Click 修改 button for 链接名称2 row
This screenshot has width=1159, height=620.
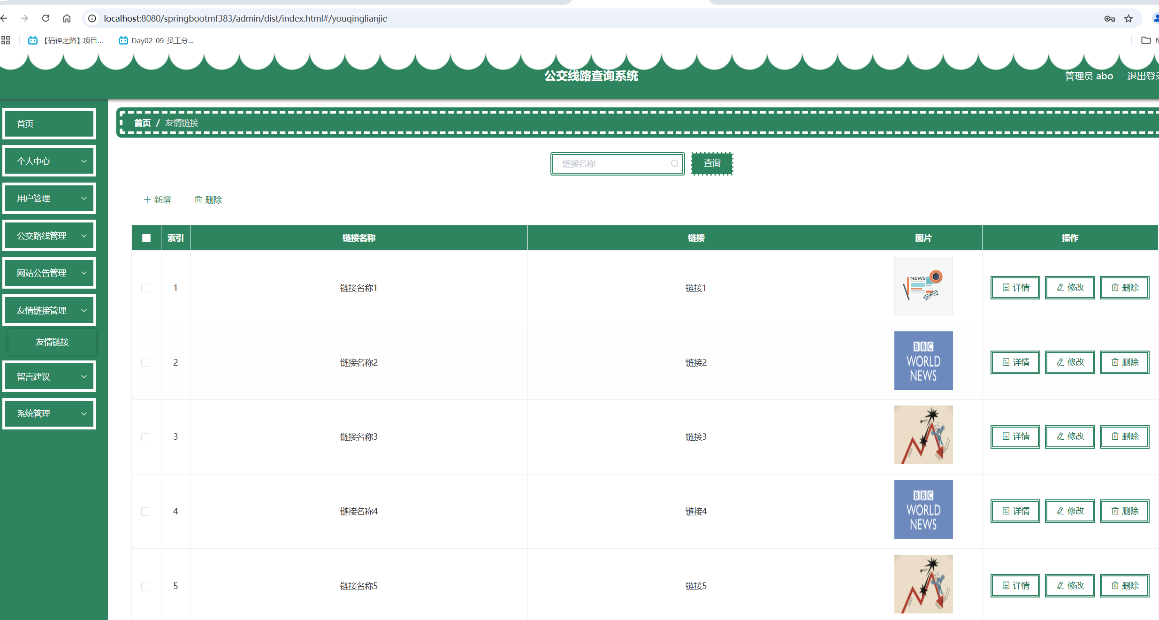click(x=1070, y=362)
